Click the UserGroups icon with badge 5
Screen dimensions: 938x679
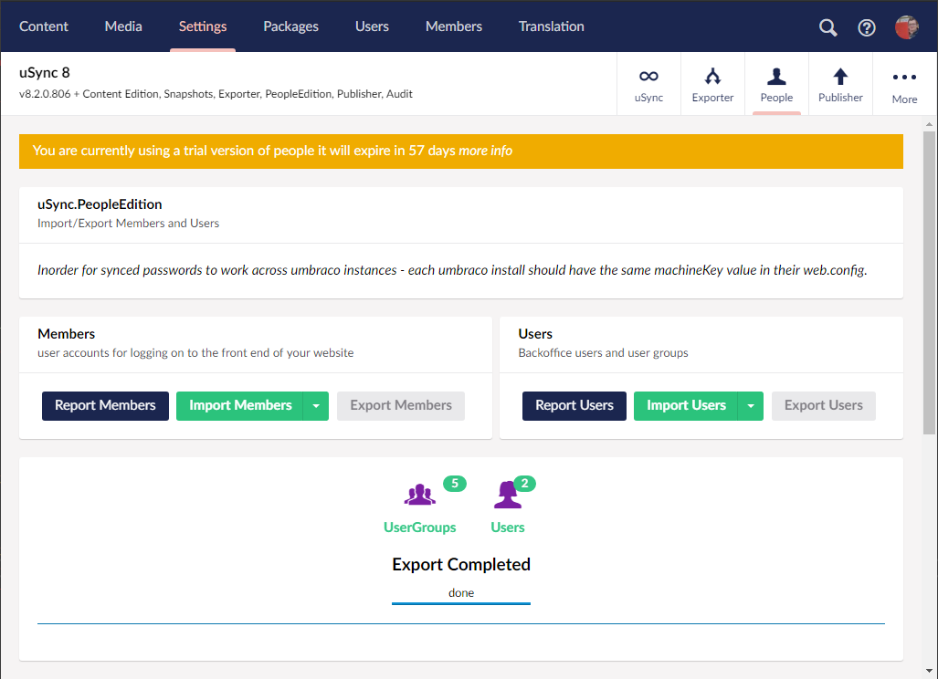[419, 494]
